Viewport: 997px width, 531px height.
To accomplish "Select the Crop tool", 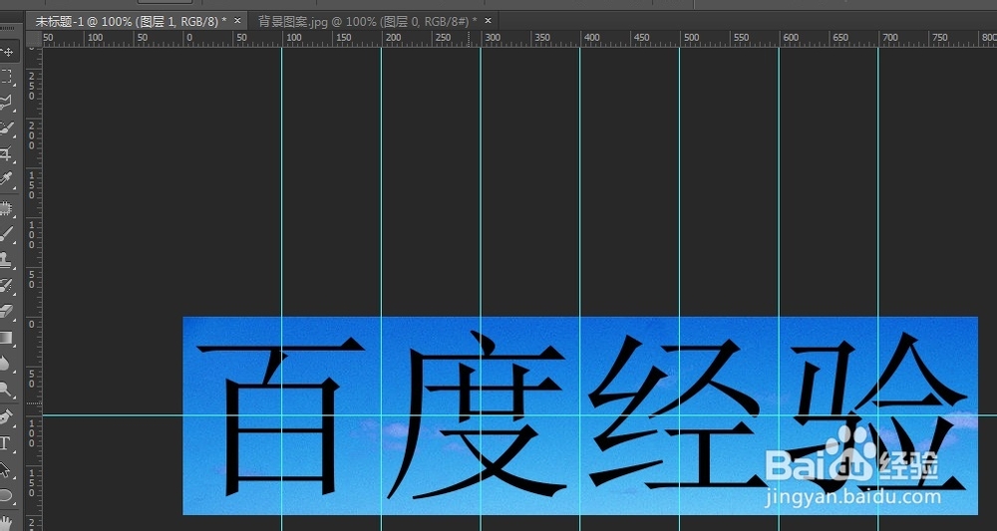I will coord(6,153).
